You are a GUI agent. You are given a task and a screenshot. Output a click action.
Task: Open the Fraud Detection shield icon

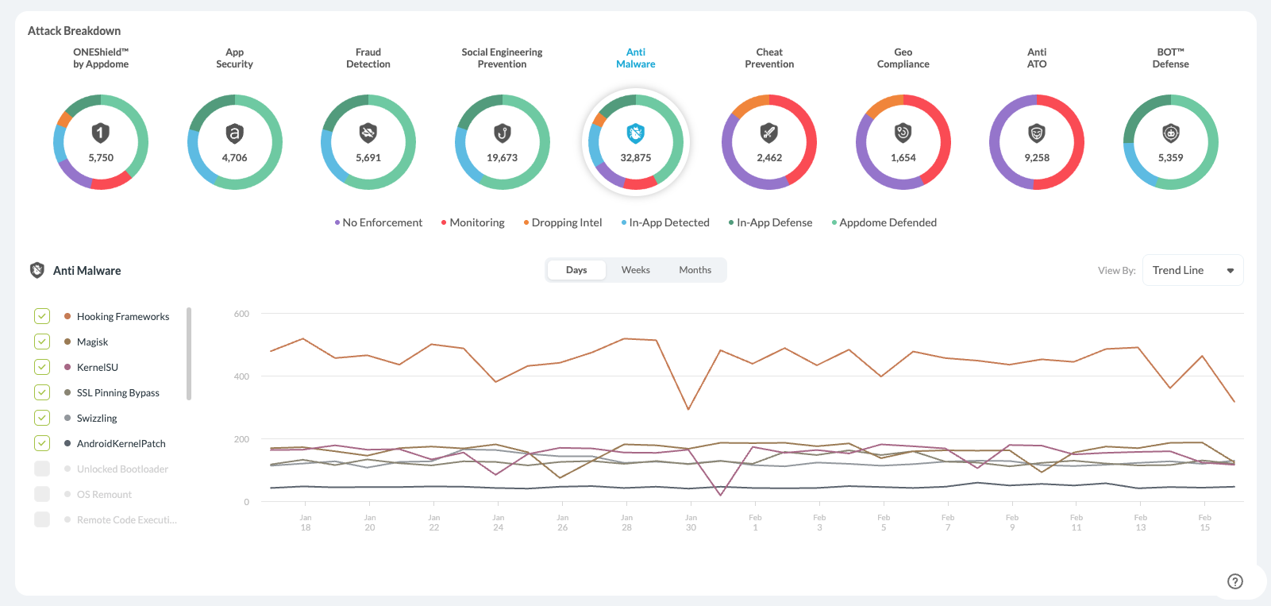click(368, 133)
